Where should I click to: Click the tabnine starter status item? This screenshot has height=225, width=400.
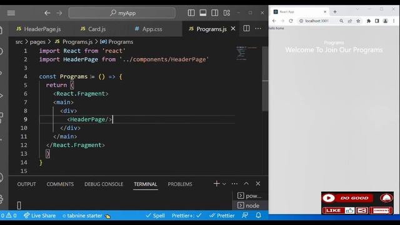point(86,216)
